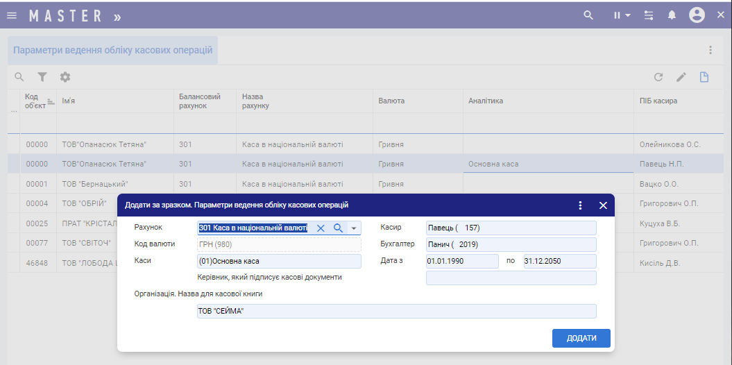
Task: Open the notifications bell
Action: (672, 15)
